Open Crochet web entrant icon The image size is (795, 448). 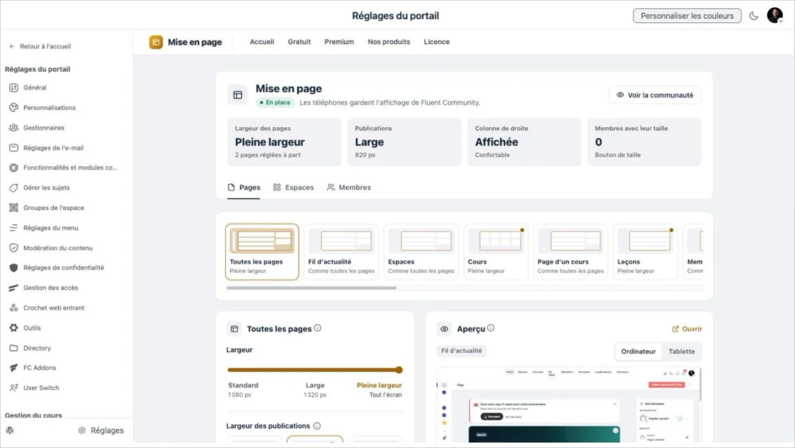click(14, 308)
